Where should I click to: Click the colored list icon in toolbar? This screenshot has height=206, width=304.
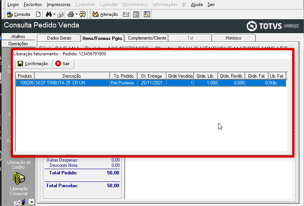pyautogui.click(x=147, y=14)
